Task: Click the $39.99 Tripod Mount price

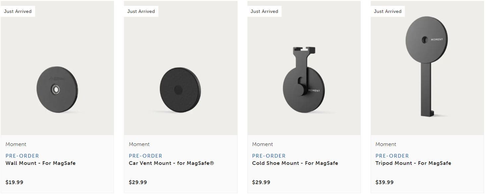Action: tap(384, 182)
